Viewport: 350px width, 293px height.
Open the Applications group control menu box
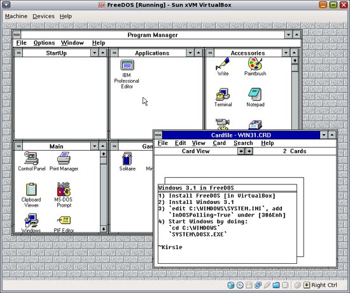click(115, 53)
